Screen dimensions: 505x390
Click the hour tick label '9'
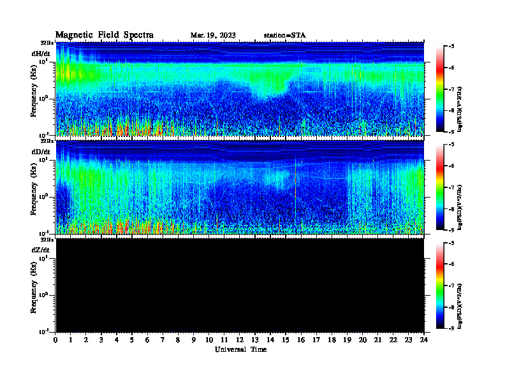[194, 340]
